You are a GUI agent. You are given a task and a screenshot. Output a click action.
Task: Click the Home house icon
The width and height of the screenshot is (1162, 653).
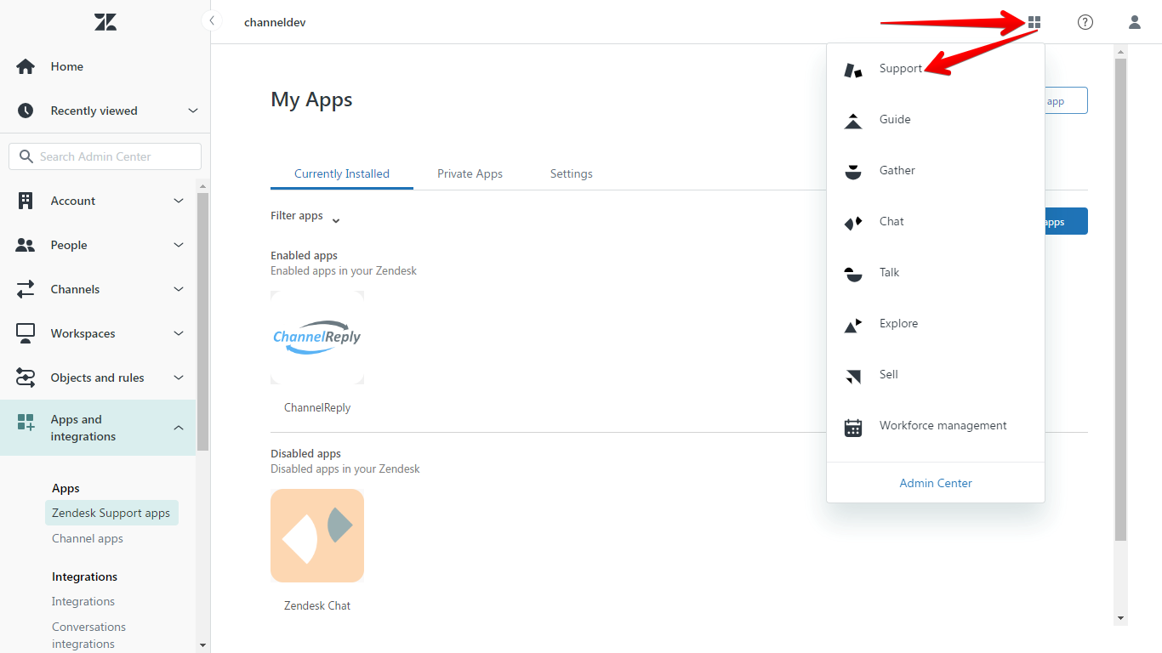coord(26,66)
